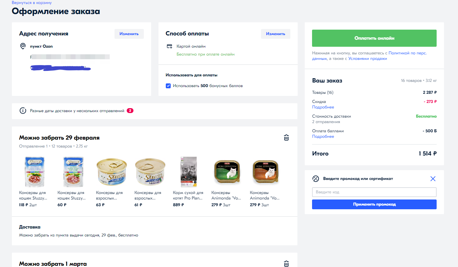Click the green Оплатить онлайн button
Image resolution: width=458 pixels, height=267 pixels.
pyautogui.click(x=374, y=38)
